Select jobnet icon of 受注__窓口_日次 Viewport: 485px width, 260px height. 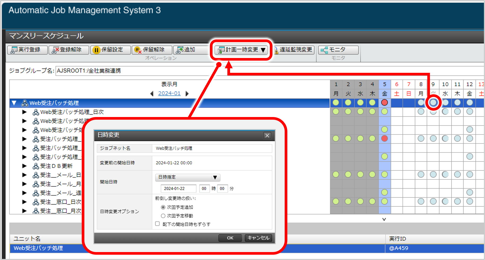(x=36, y=202)
